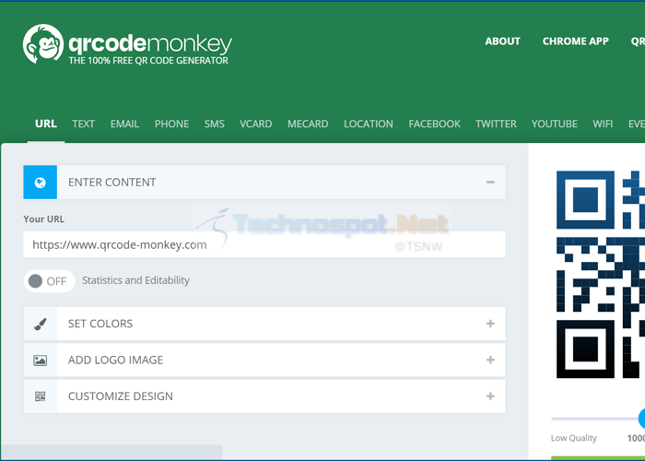This screenshot has width=645, height=461.
Task: Switch to the VCARD tab
Action: click(x=256, y=124)
